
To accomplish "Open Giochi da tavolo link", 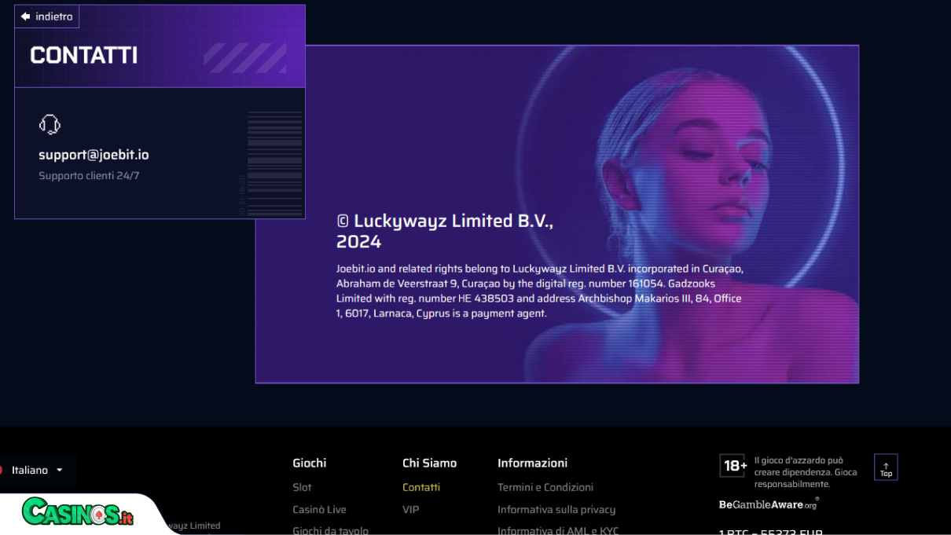I will pos(330,530).
